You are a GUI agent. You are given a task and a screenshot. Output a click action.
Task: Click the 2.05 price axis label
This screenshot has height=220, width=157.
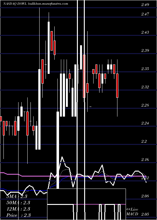pyautogui.click(x=145, y=214)
